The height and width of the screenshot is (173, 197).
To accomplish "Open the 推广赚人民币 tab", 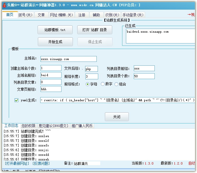I will [82, 126].
